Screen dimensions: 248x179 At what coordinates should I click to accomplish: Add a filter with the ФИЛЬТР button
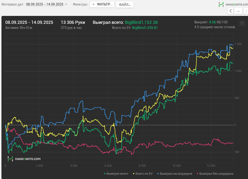(102, 5)
